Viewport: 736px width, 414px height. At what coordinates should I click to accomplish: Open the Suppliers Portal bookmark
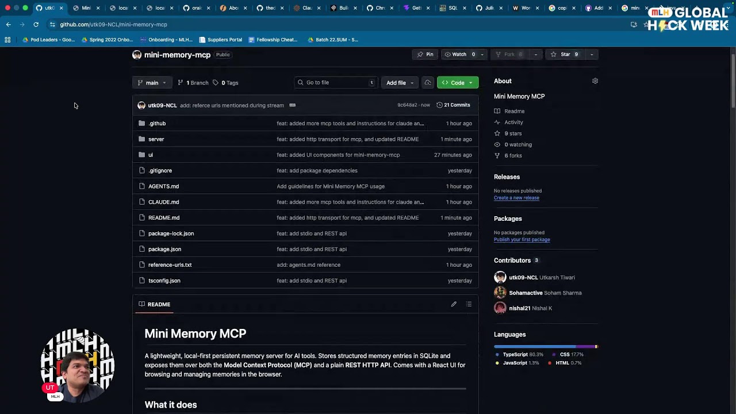[x=220, y=40]
